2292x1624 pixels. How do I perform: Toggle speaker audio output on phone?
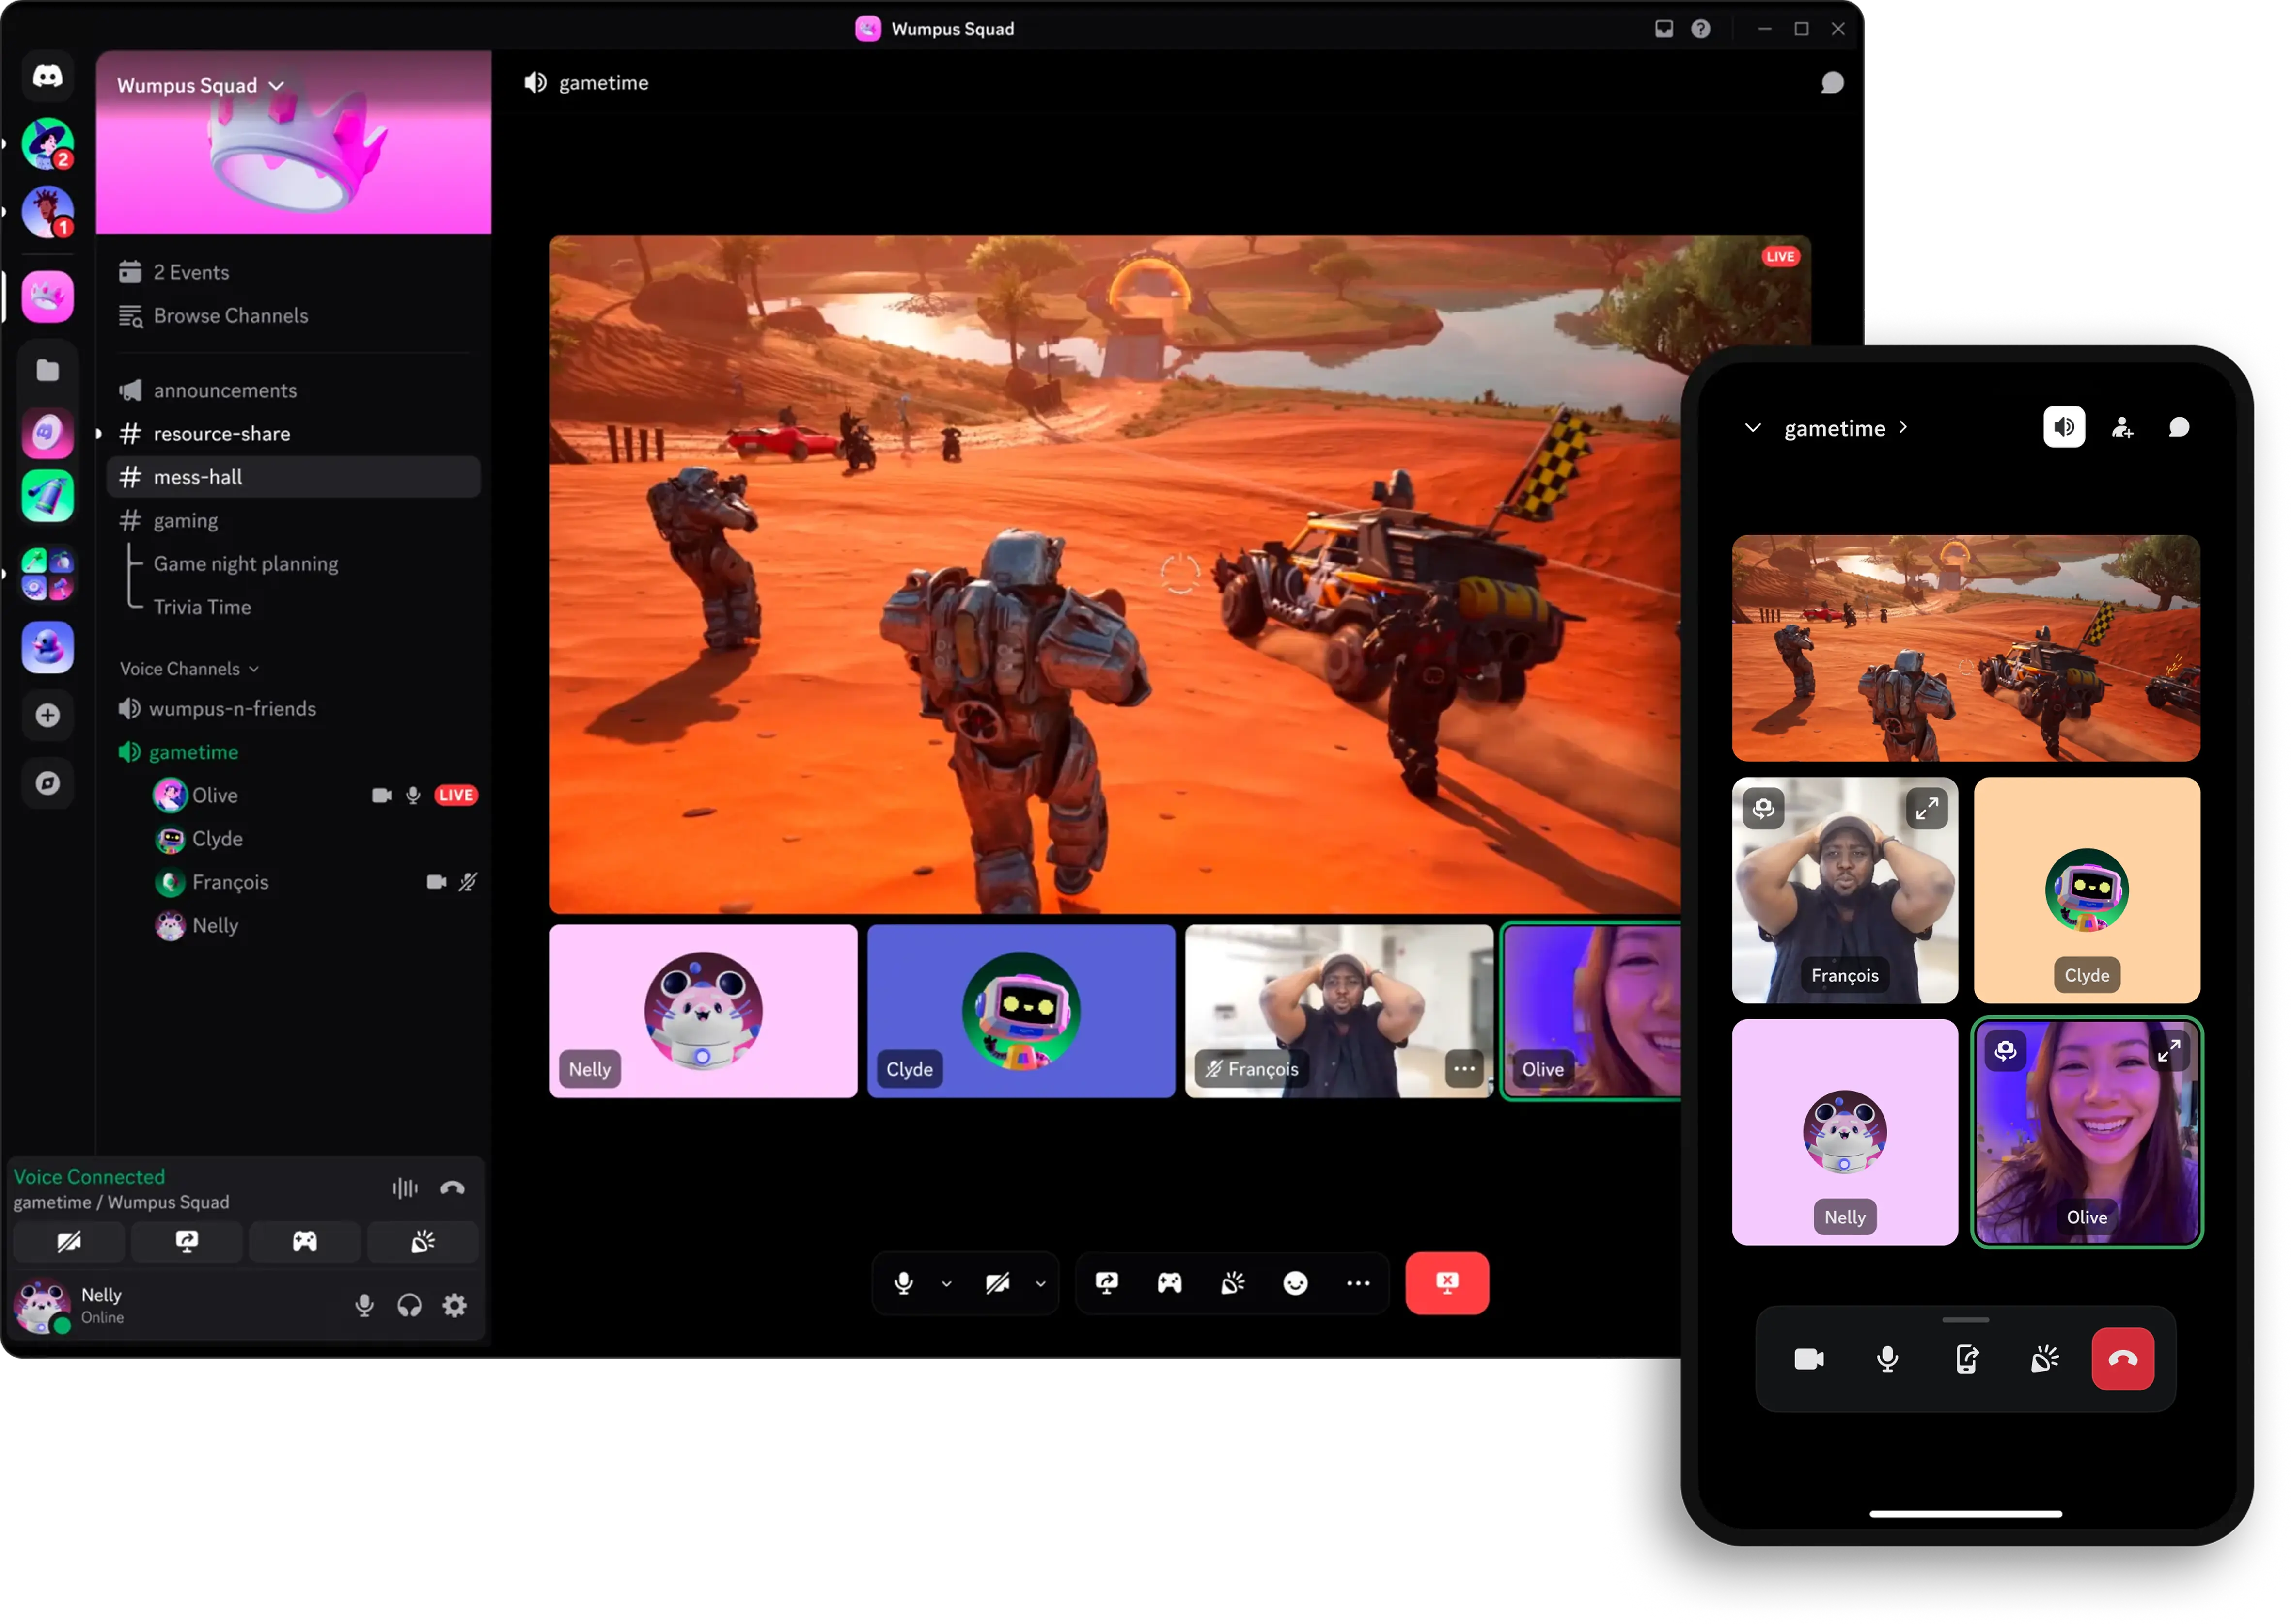pyautogui.click(x=2063, y=428)
